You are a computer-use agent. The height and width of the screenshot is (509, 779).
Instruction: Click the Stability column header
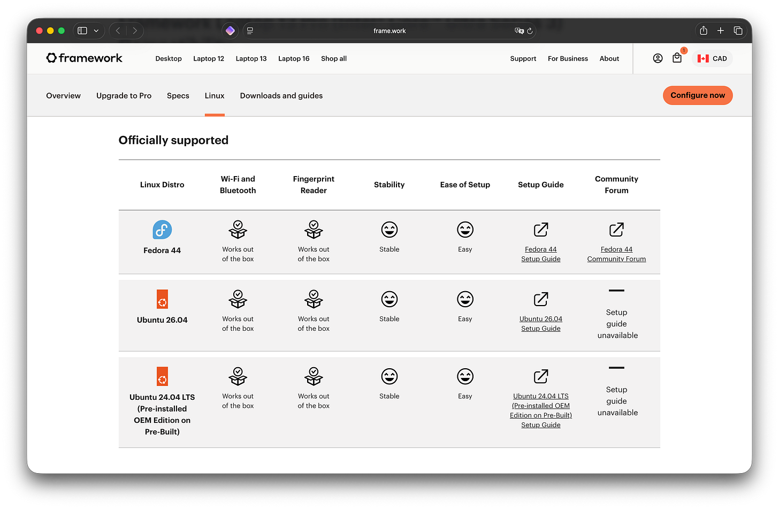click(x=389, y=185)
